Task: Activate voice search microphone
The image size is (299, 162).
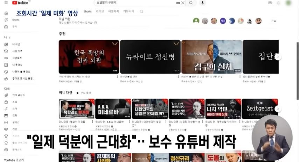Action: click(202, 3)
